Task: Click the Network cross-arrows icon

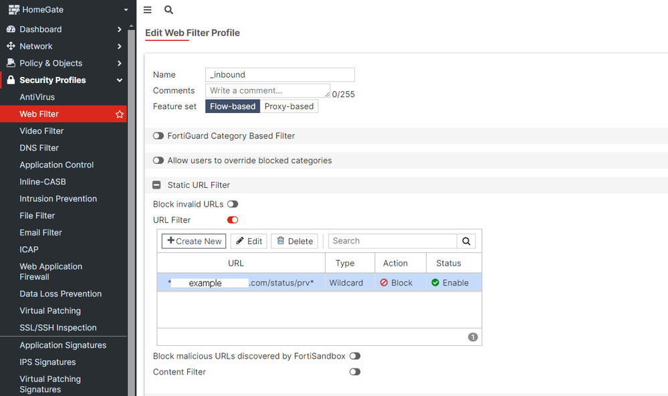Action: pos(11,46)
